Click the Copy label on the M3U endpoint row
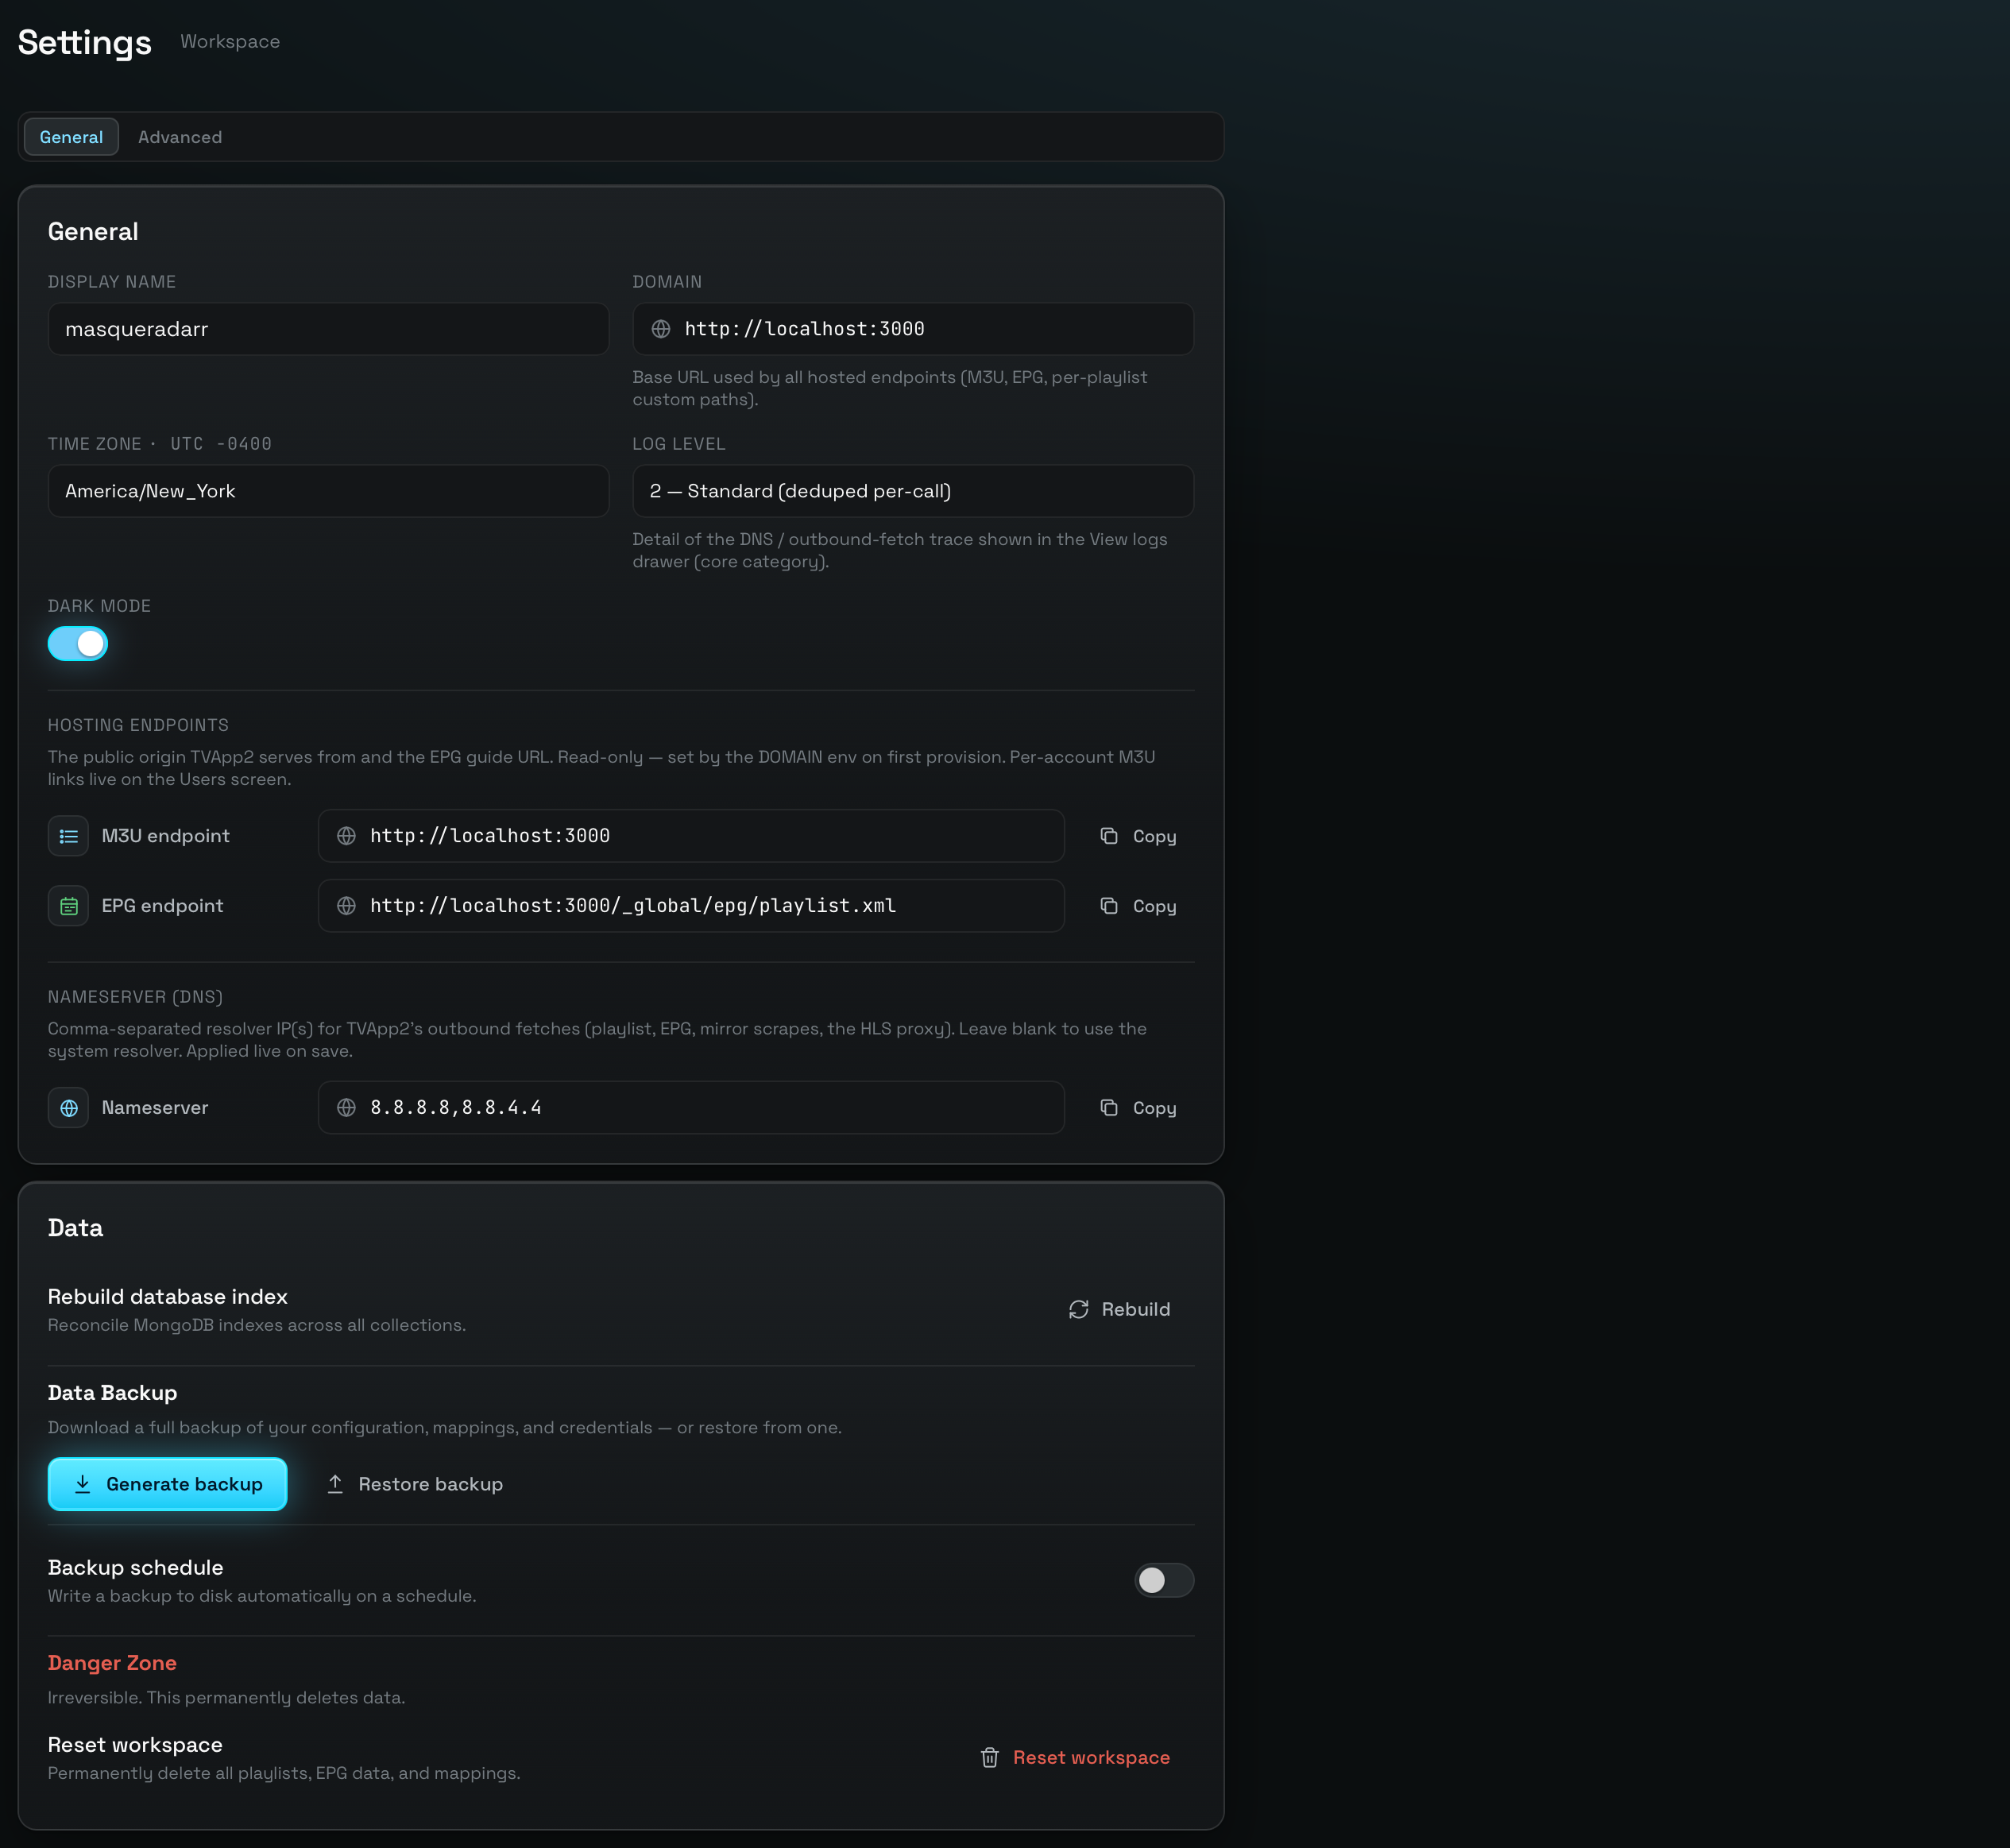 [x=1154, y=837]
